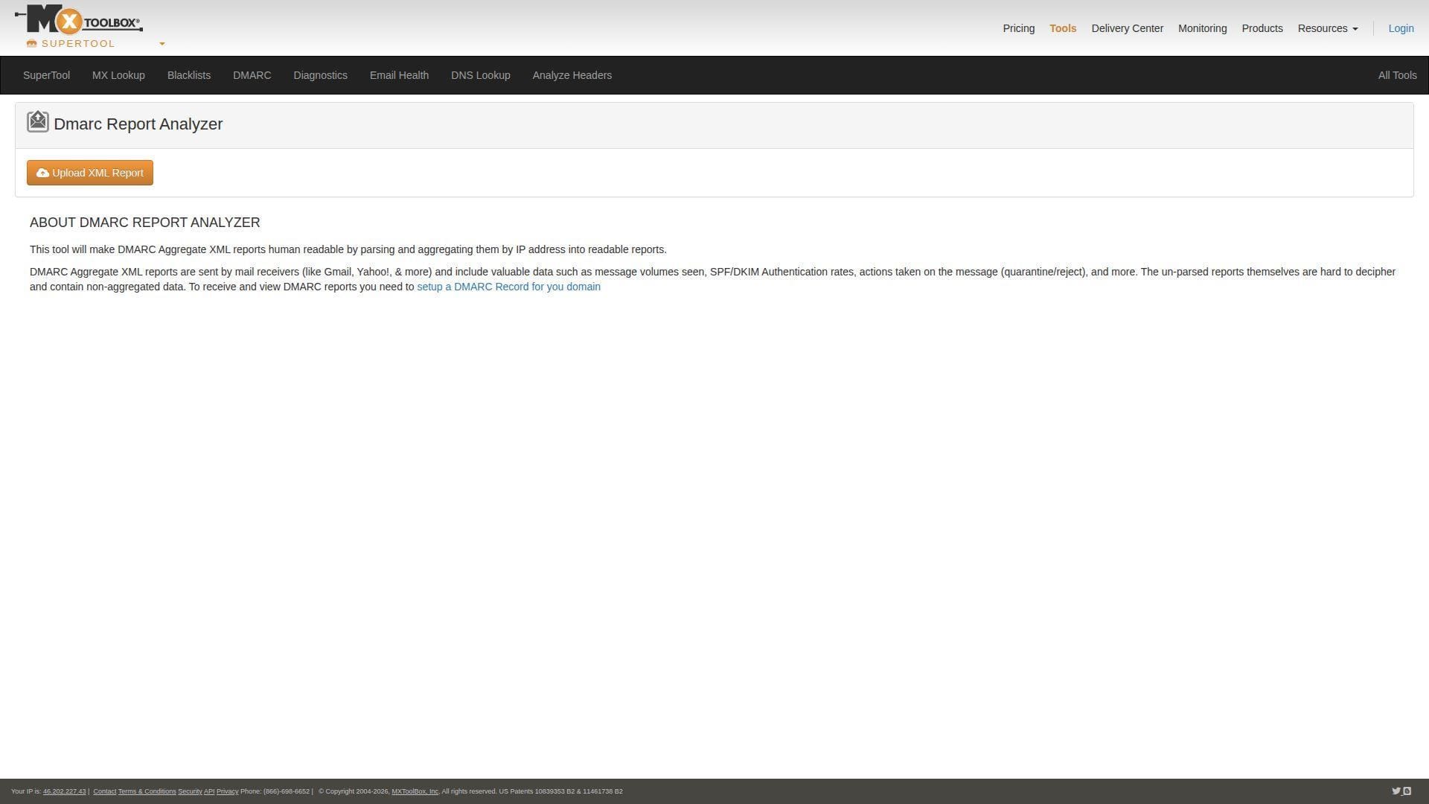Open the MxToolbox logo home link

[79, 19]
